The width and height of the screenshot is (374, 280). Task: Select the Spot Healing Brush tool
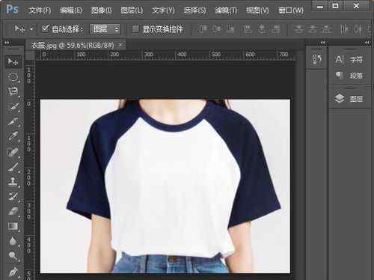click(x=13, y=152)
